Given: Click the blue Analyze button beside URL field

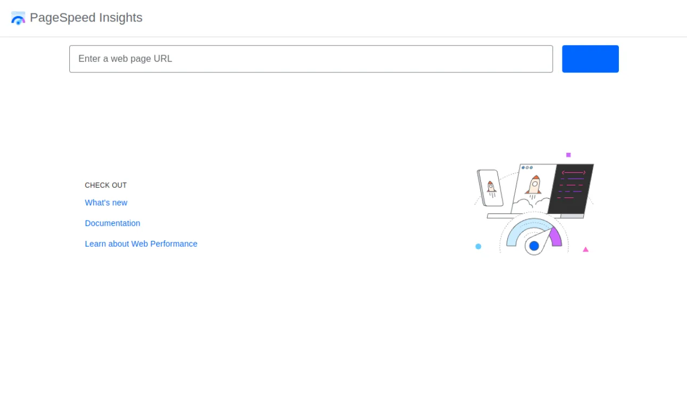Looking at the screenshot, I should tap(590, 59).
